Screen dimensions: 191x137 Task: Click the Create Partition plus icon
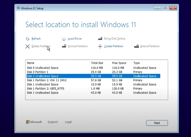click(100, 46)
